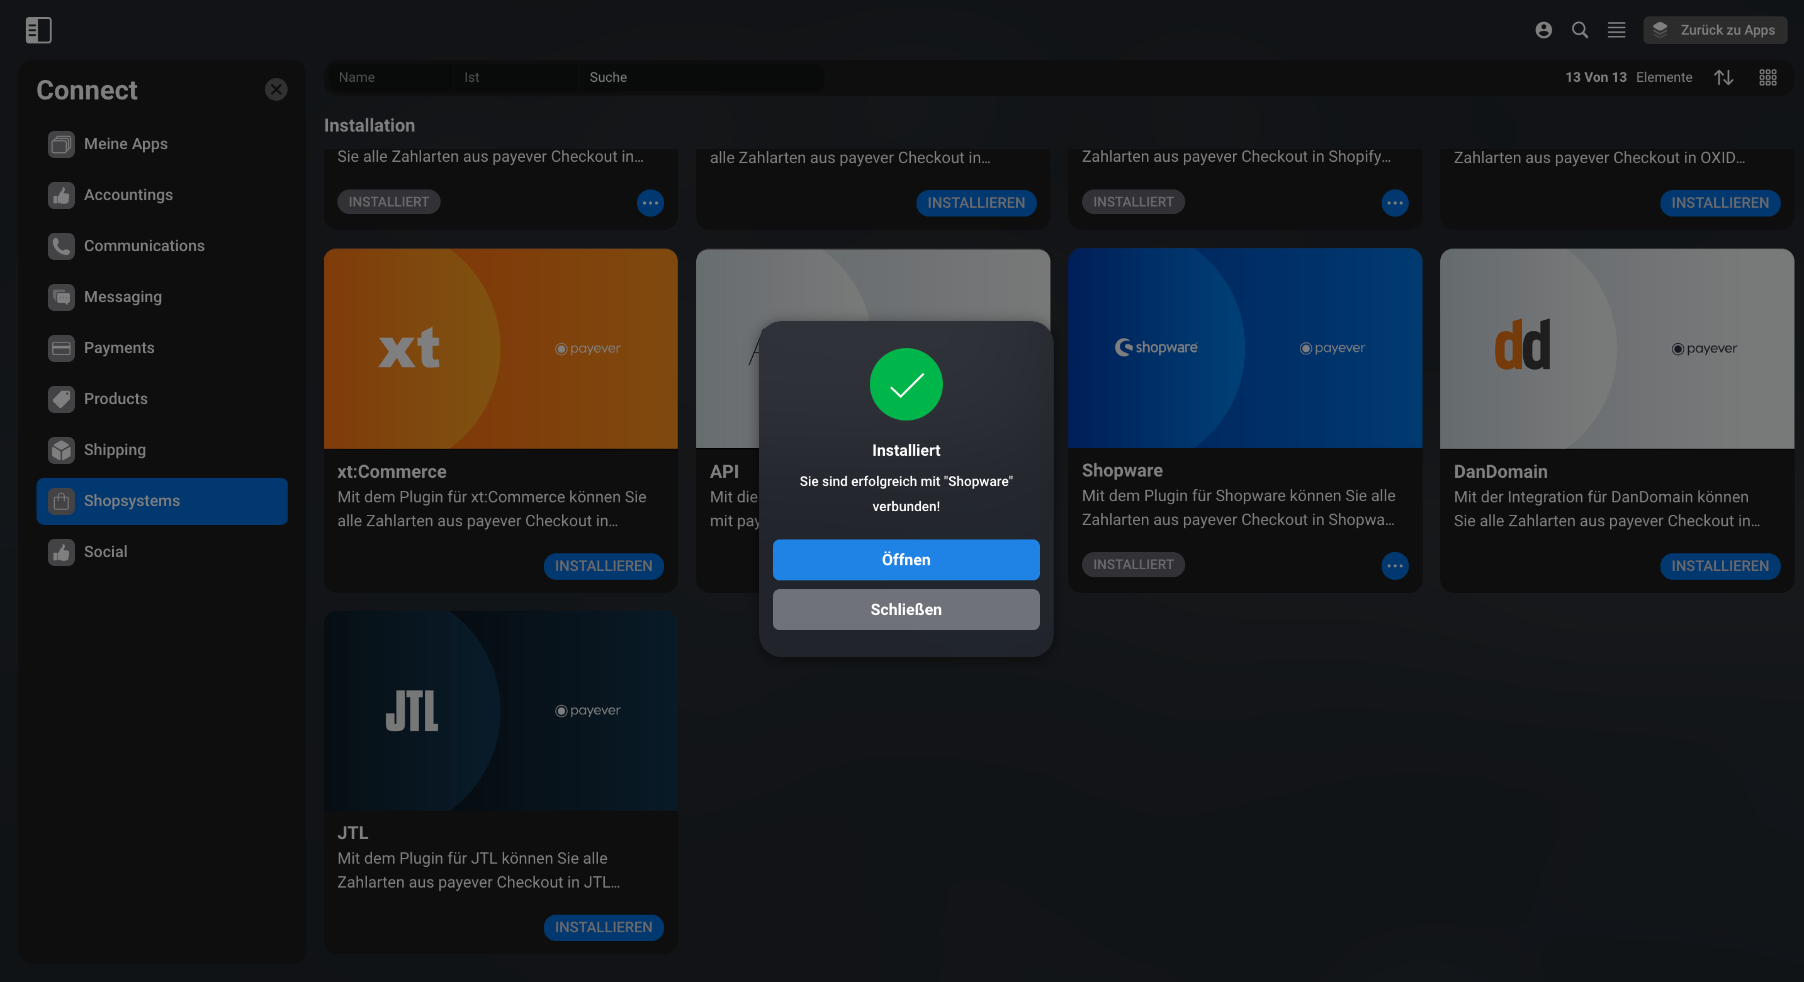
Task: Click Shopware INSTALLIERT badge
Action: (1133, 565)
